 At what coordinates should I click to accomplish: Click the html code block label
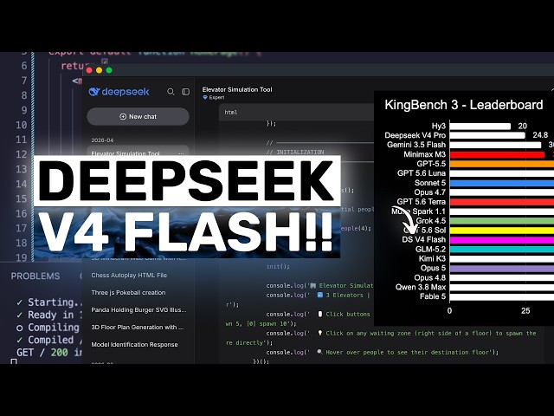[231, 113]
